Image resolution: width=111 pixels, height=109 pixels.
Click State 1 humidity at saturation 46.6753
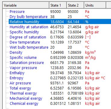click(x=57, y=27)
